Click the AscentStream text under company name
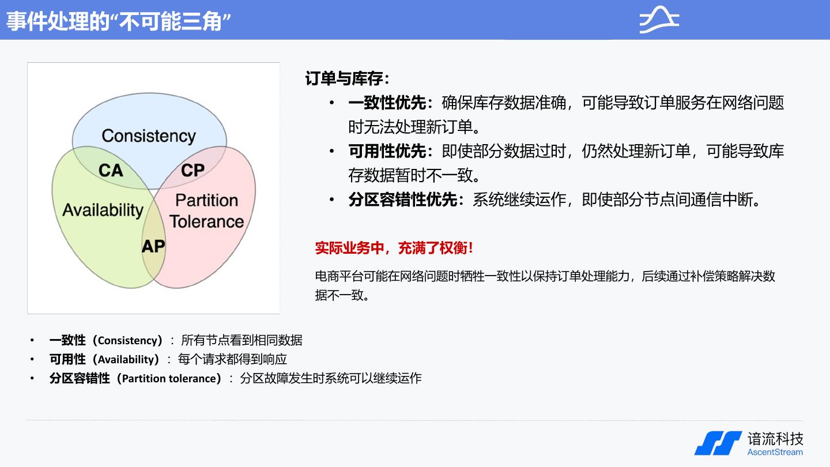830x467 pixels. (x=775, y=452)
